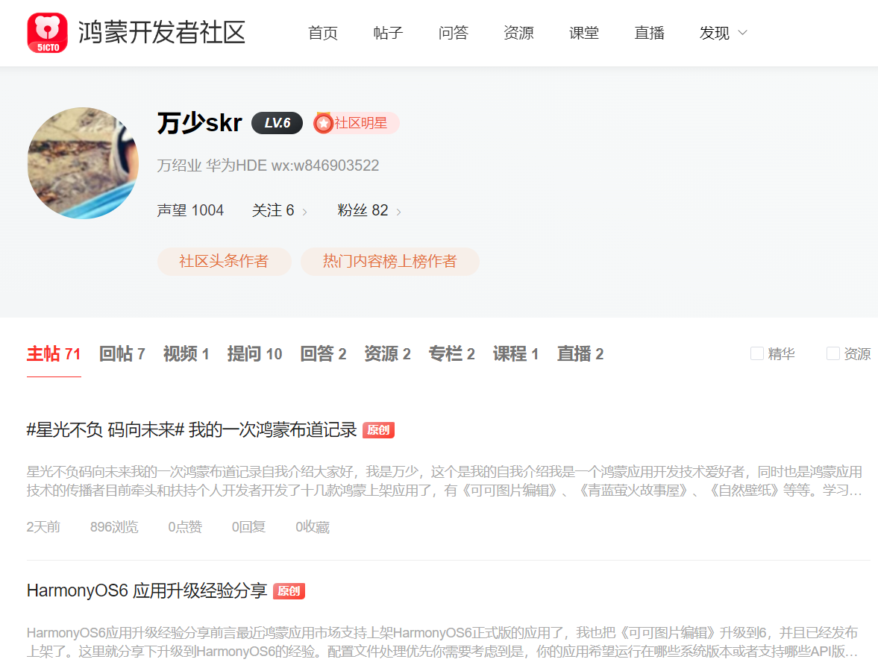Go to 首页 in navigation bar
Screen dimensions: 878x668
point(323,33)
